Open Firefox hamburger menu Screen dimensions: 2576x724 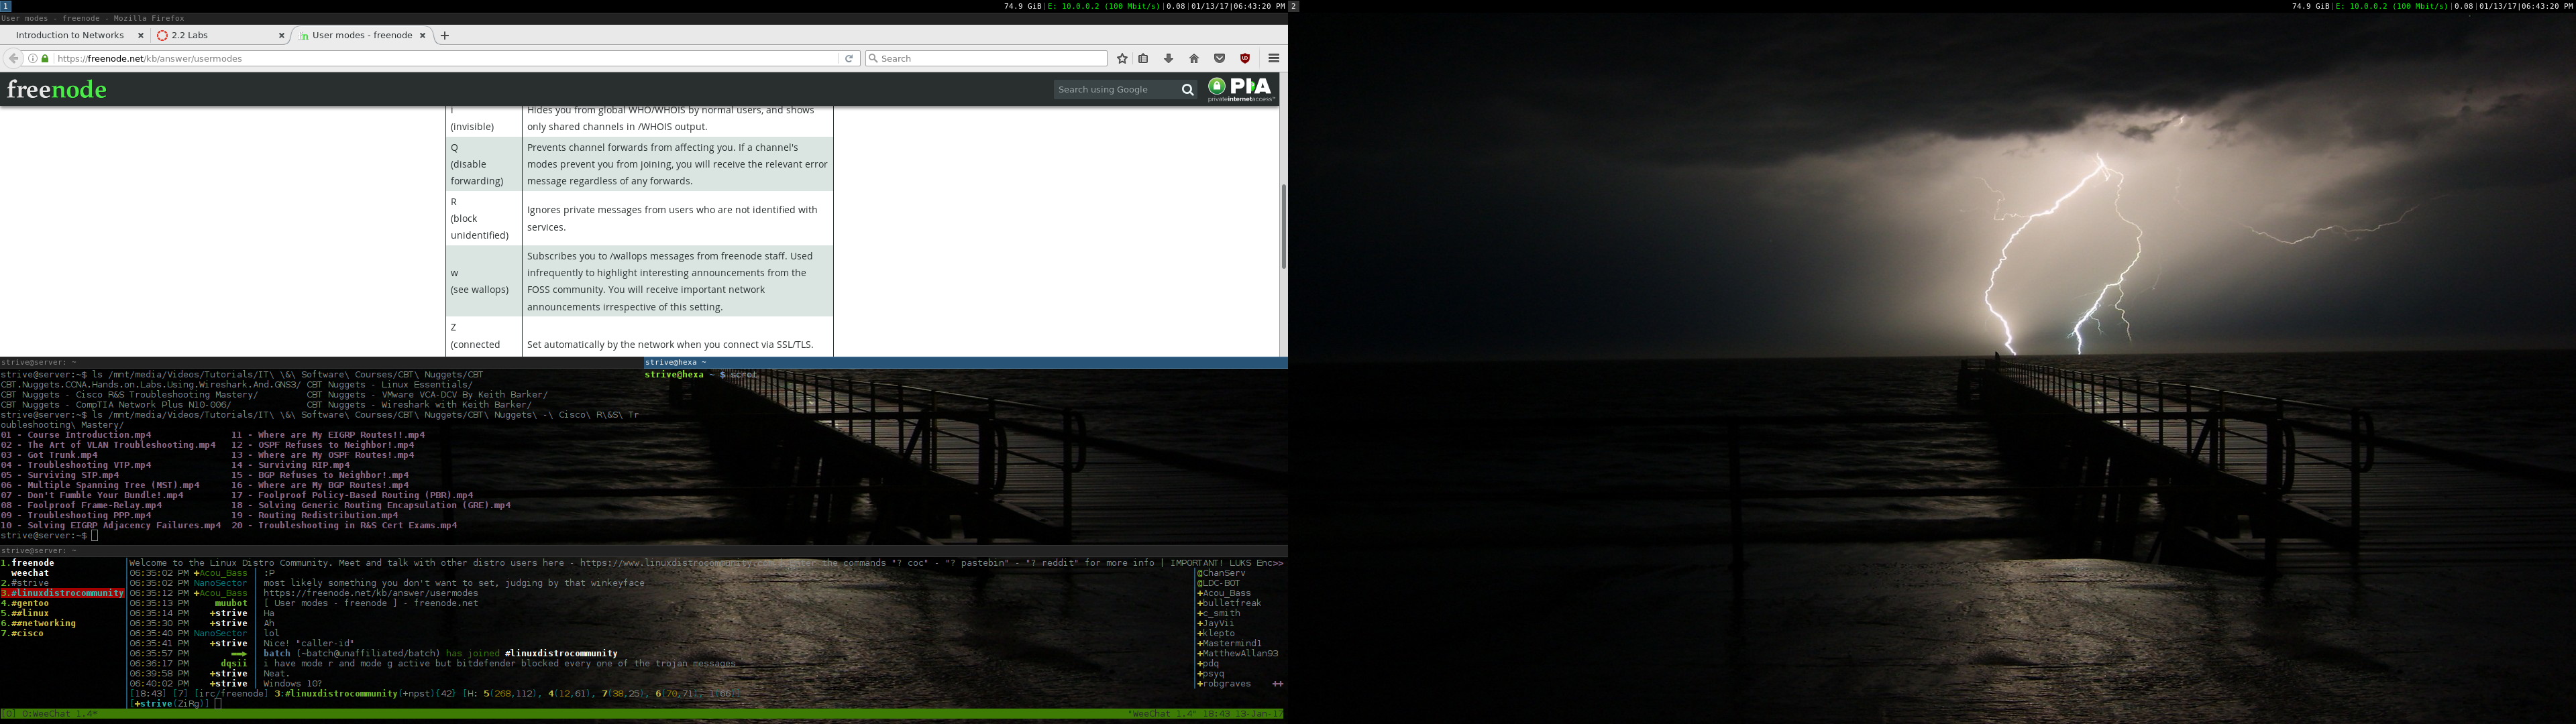coord(1274,58)
